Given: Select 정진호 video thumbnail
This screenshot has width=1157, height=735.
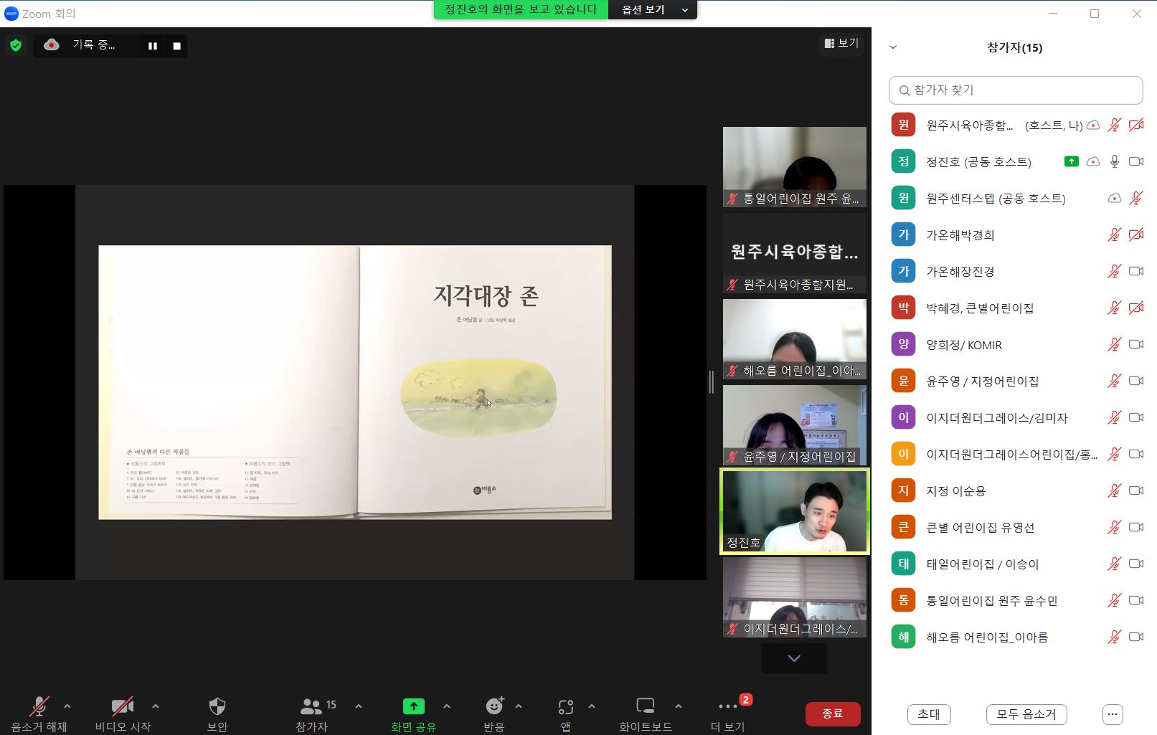Looking at the screenshot, I should coord(795,511).
